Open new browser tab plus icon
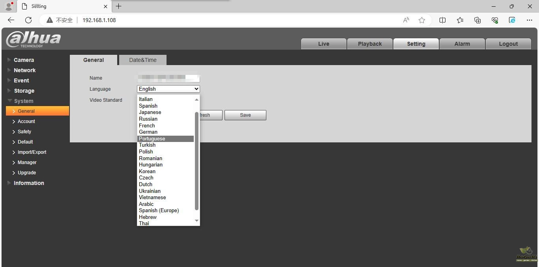This screenshot has width=539, height=267. pyautogui.click(x=118, y=6)
